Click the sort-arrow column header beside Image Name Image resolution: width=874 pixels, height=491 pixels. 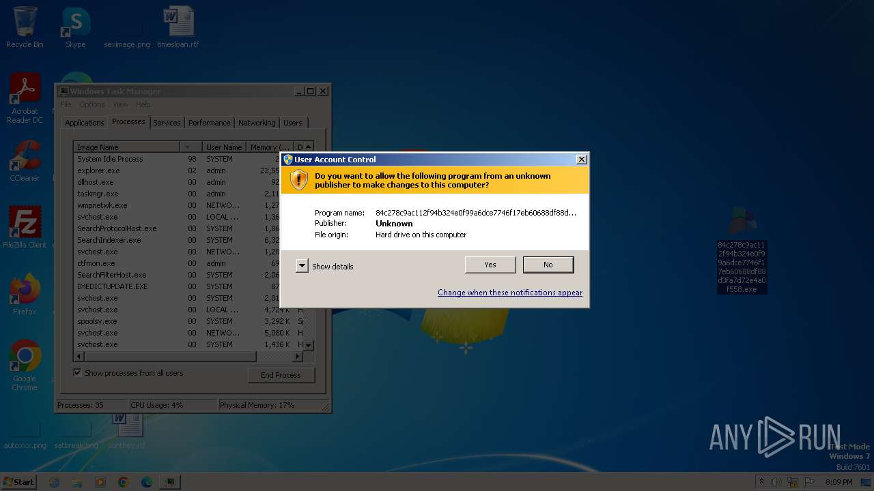coord(191,147)
